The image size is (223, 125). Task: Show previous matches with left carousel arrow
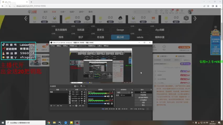[26, 18]
